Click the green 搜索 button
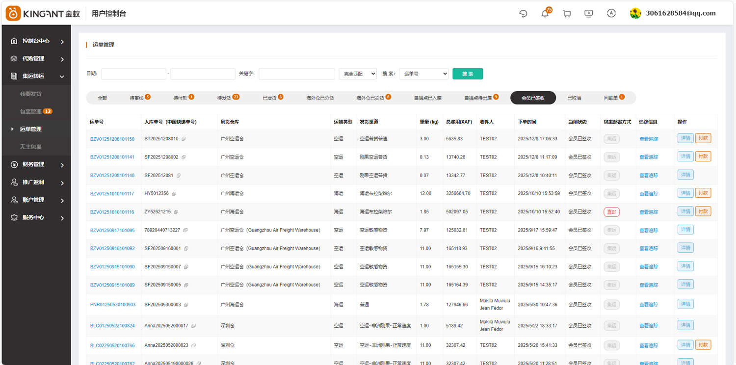This screenshot has height=365, width=736. [x=467, y=74]
